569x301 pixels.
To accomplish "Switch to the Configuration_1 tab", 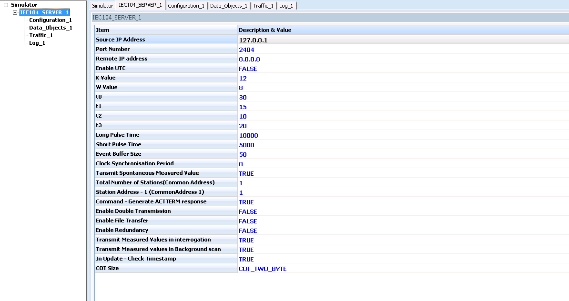I will 186,6.
